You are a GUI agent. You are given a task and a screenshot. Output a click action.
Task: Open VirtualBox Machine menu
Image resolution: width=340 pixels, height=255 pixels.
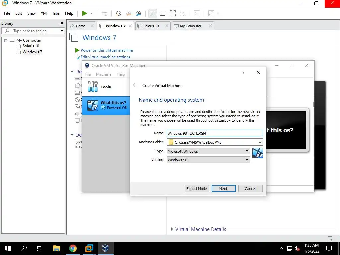(104, 74)
